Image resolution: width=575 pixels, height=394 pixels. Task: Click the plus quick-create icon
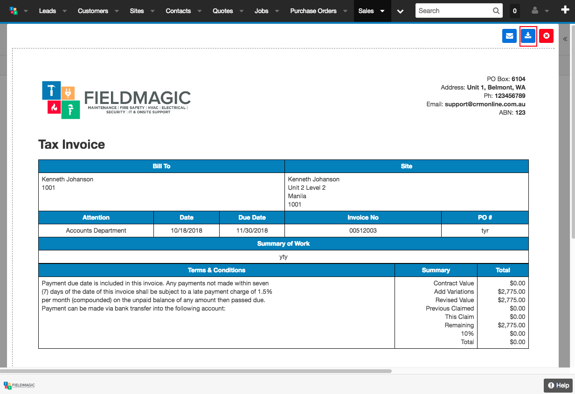tap(565, 10)
